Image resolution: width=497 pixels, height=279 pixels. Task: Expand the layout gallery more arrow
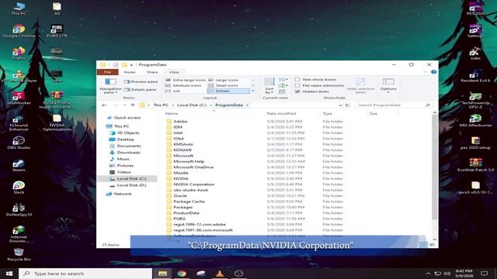[x=253, y=91]
